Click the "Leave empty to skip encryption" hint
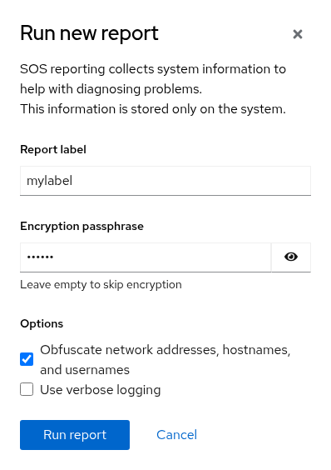Viewport: 331px width, 470px height. tap(101, 284)
